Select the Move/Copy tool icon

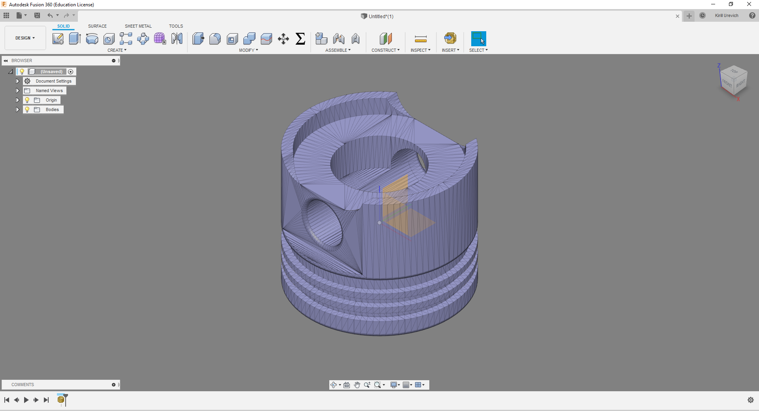tap(283, 38)
